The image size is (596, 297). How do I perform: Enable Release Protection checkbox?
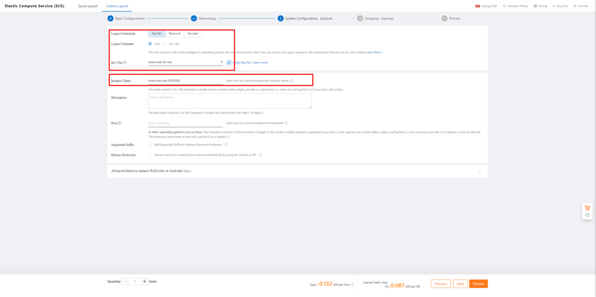150,155
